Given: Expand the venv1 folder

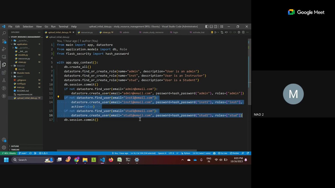Looking at the screenshot, I should pyautogui.click(x=20, y=77).
